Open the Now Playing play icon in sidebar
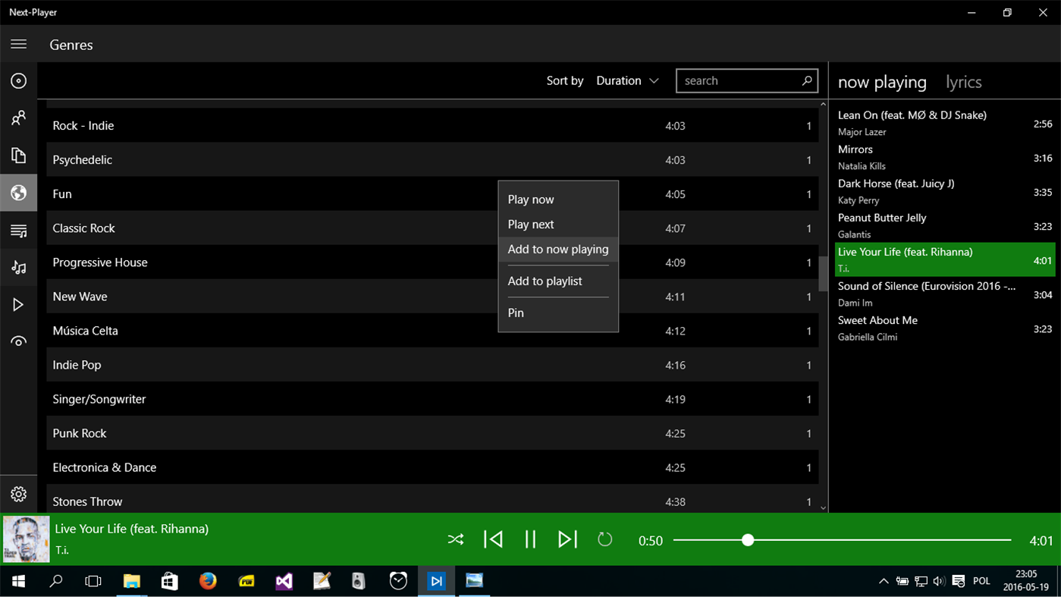This screenshot has height=597, width=1061. point(19,303)
